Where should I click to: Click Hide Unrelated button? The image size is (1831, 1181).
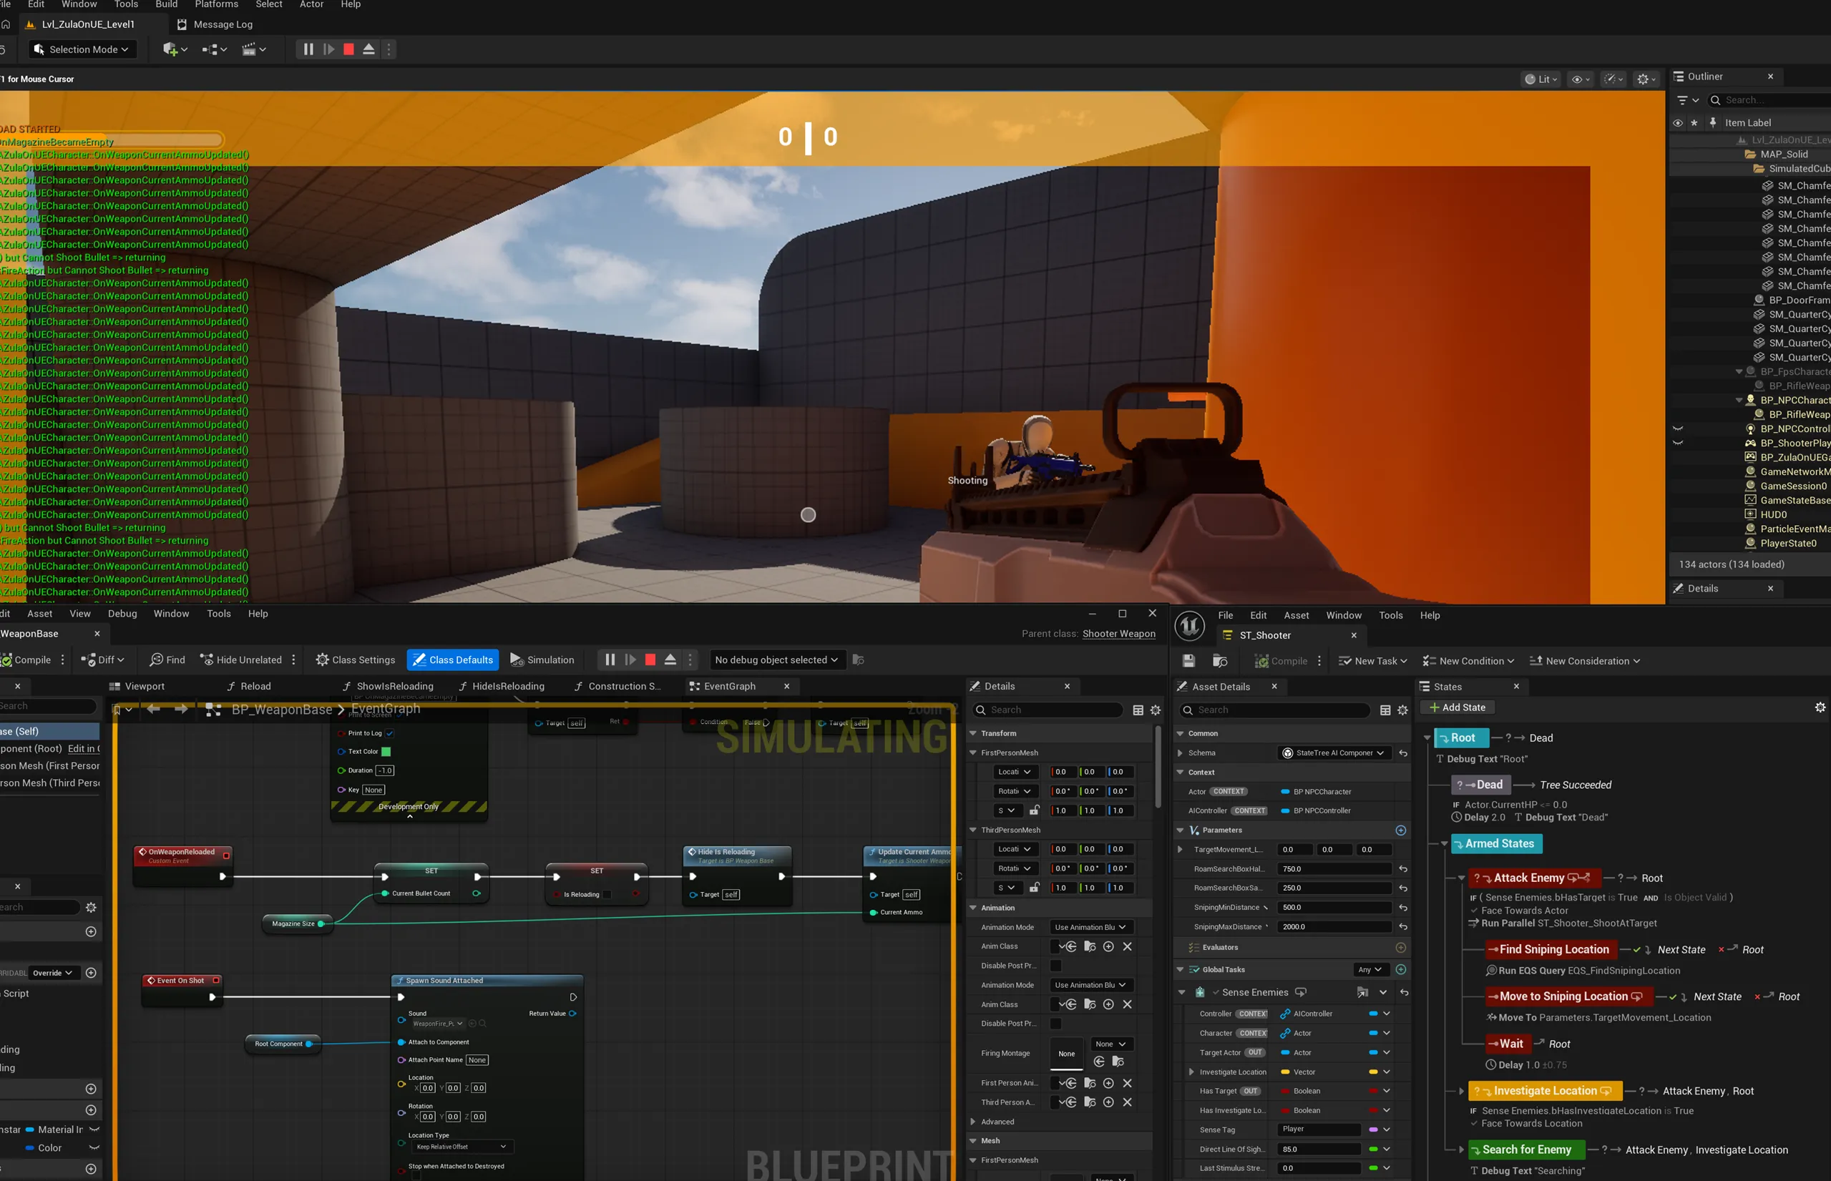point(241,660)
